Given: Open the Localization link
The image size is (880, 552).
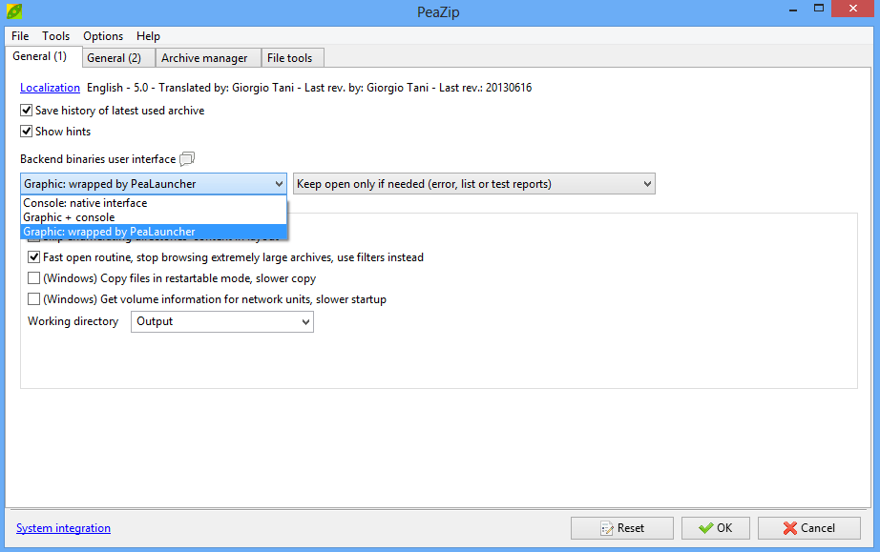Looking at the screenshot, I should point(50,88).
